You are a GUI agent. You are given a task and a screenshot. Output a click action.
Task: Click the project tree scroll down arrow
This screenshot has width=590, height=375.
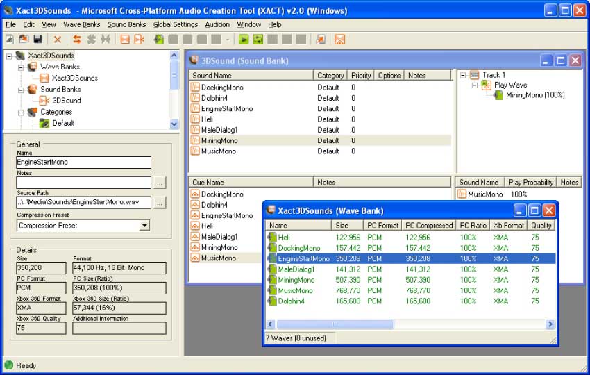[x=174, y=124]
